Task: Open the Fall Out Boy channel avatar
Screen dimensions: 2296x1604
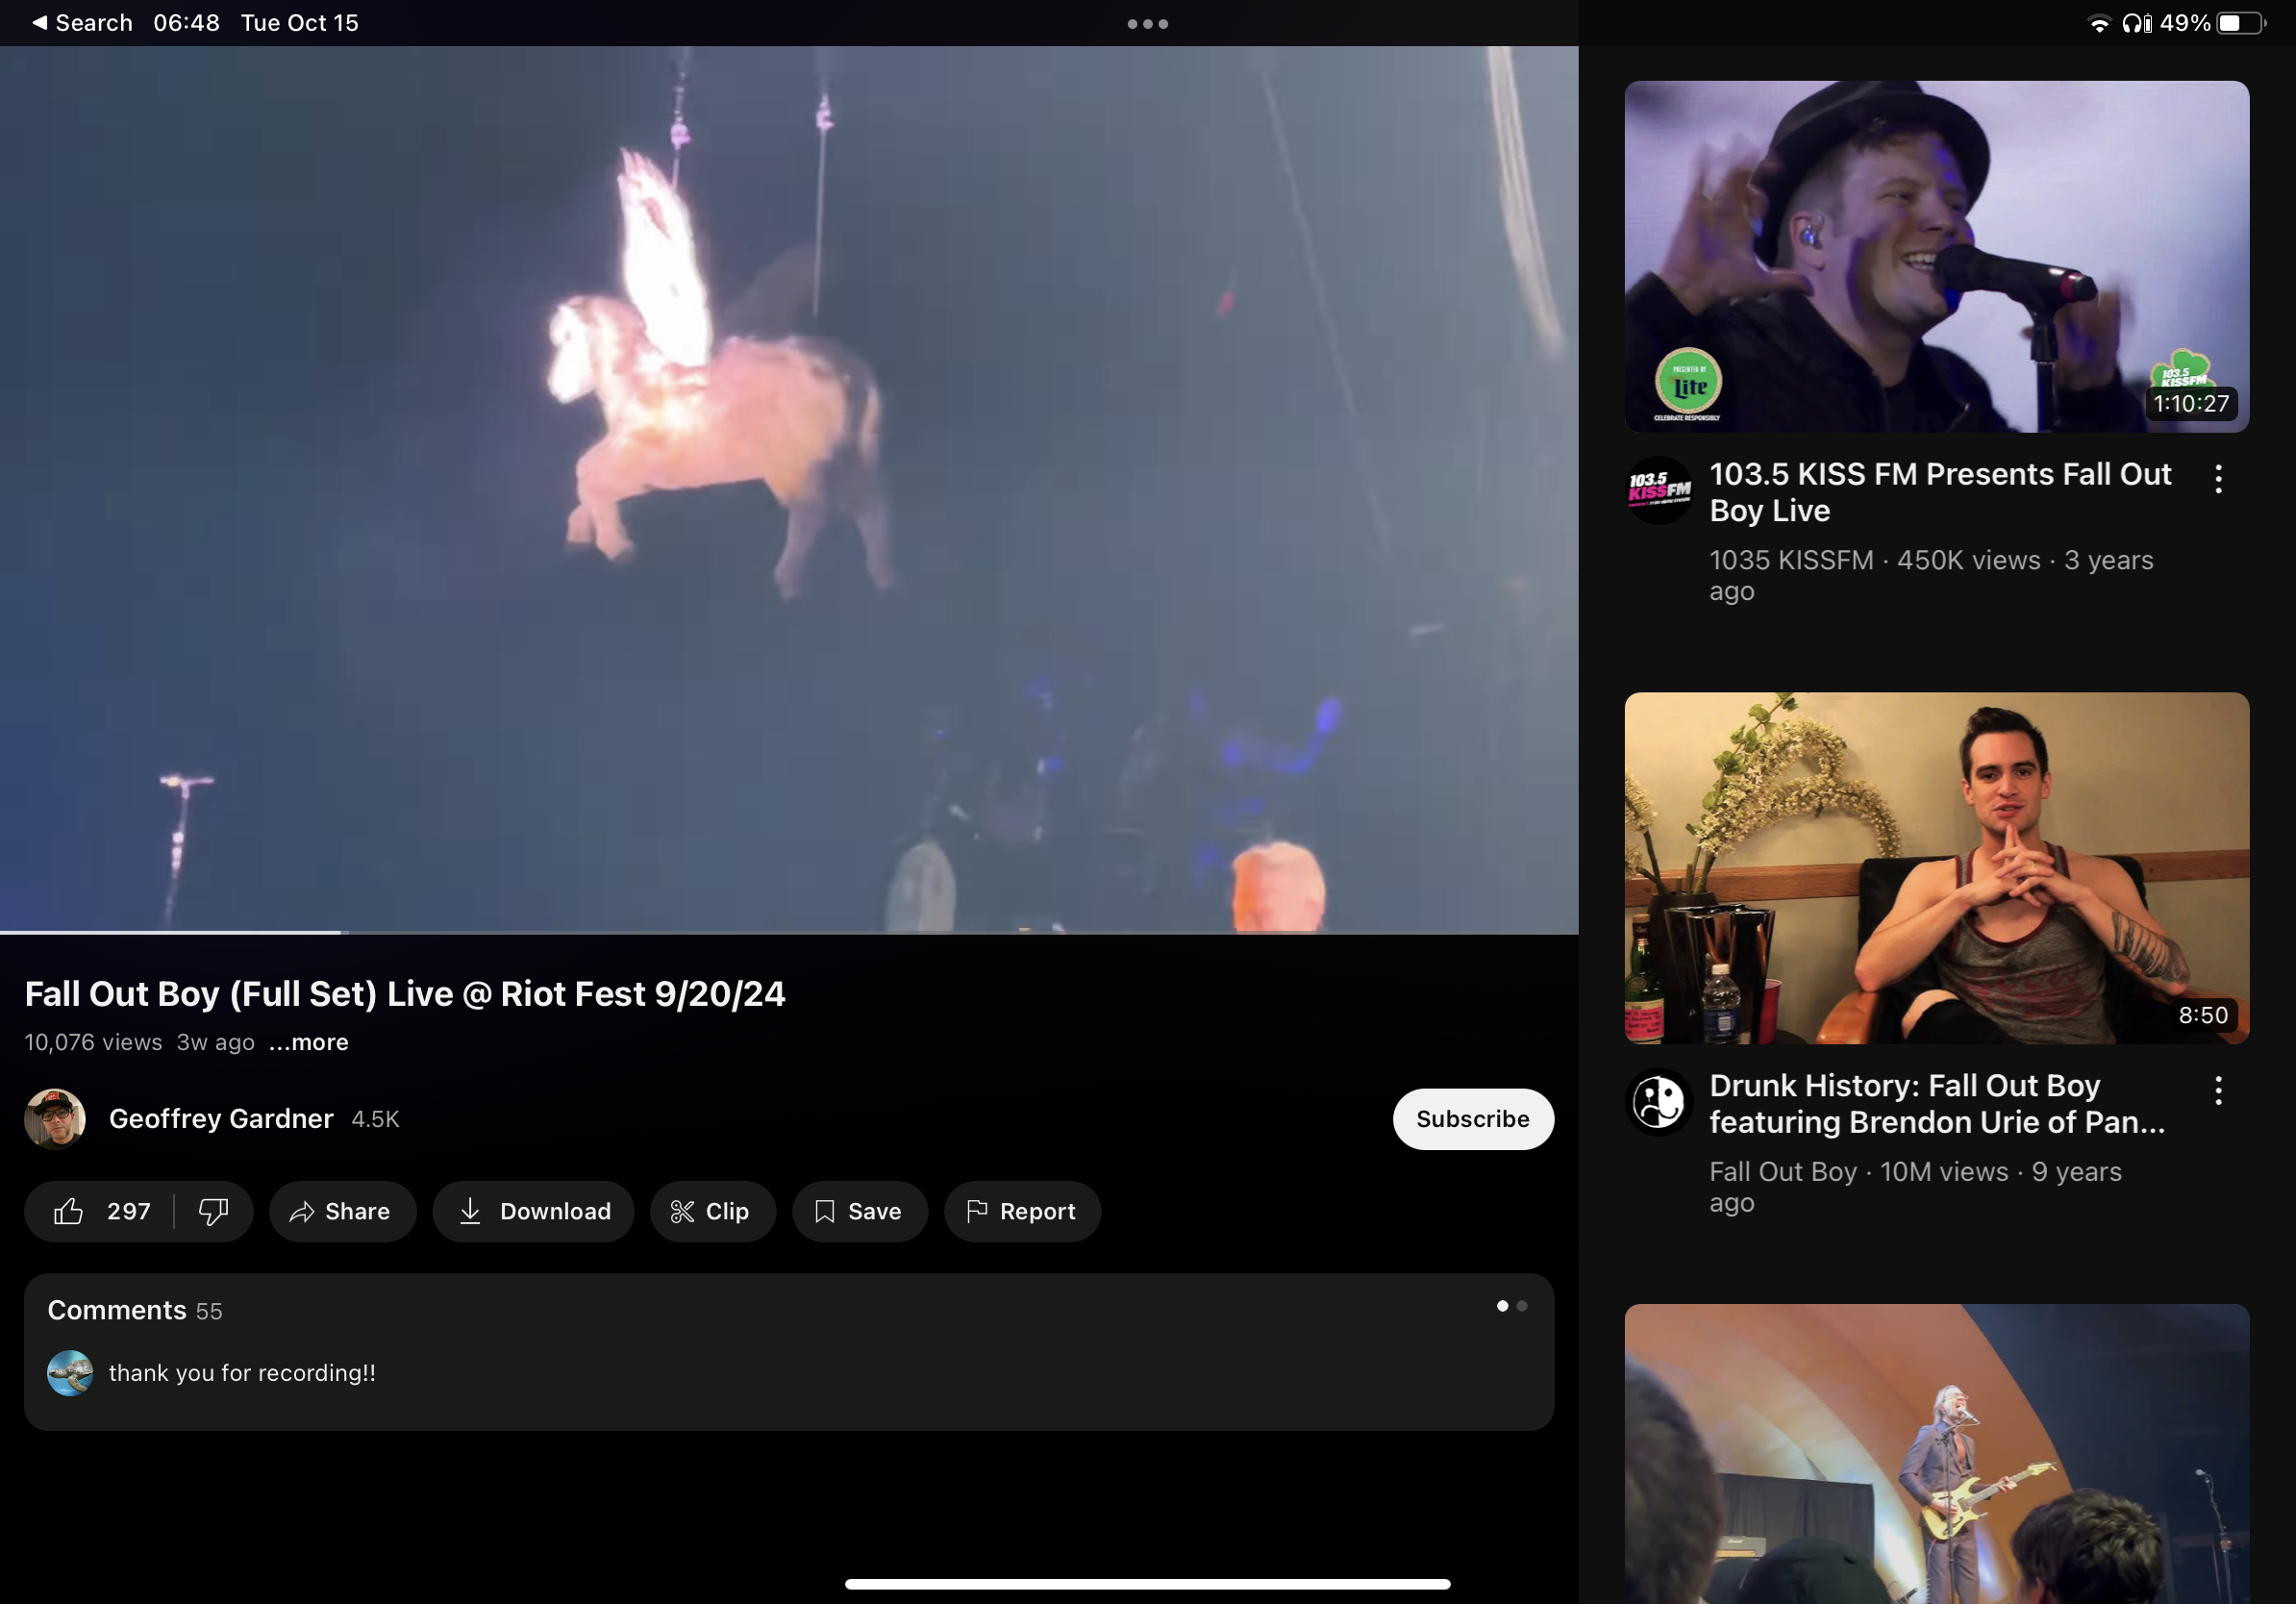Action: [x=1659, y=1101]
